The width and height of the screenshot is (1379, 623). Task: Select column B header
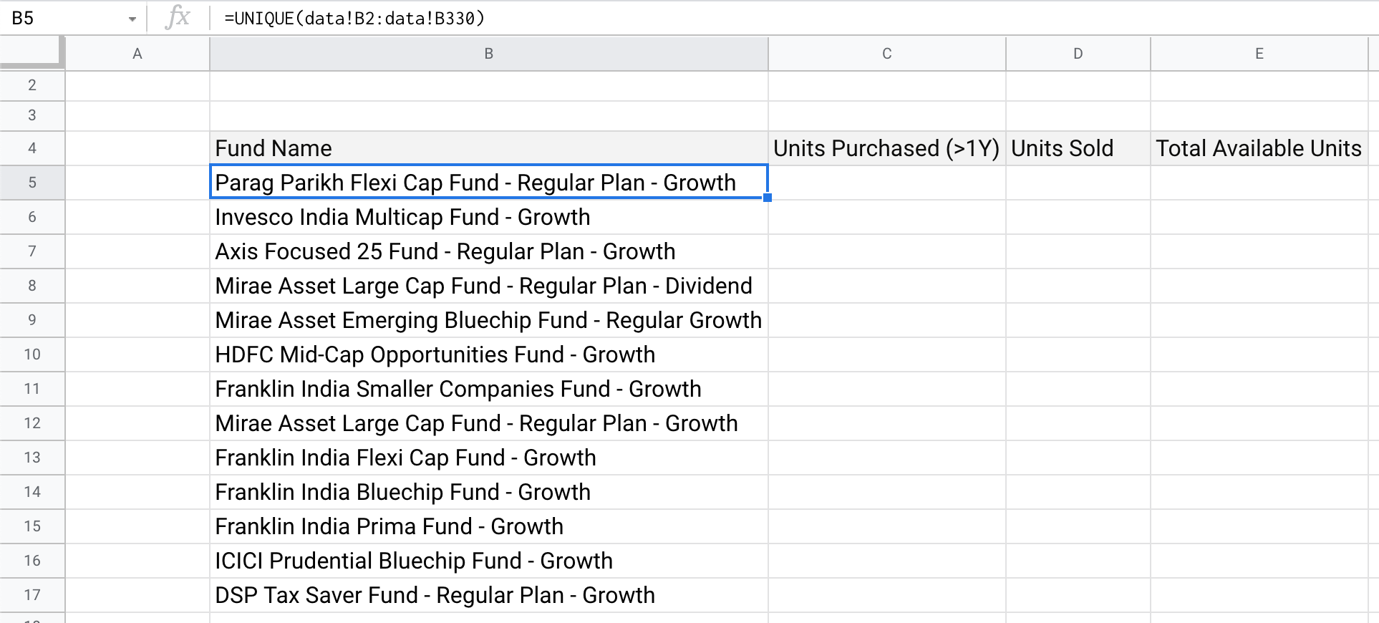pyautogui.click(x=489, y=54)
